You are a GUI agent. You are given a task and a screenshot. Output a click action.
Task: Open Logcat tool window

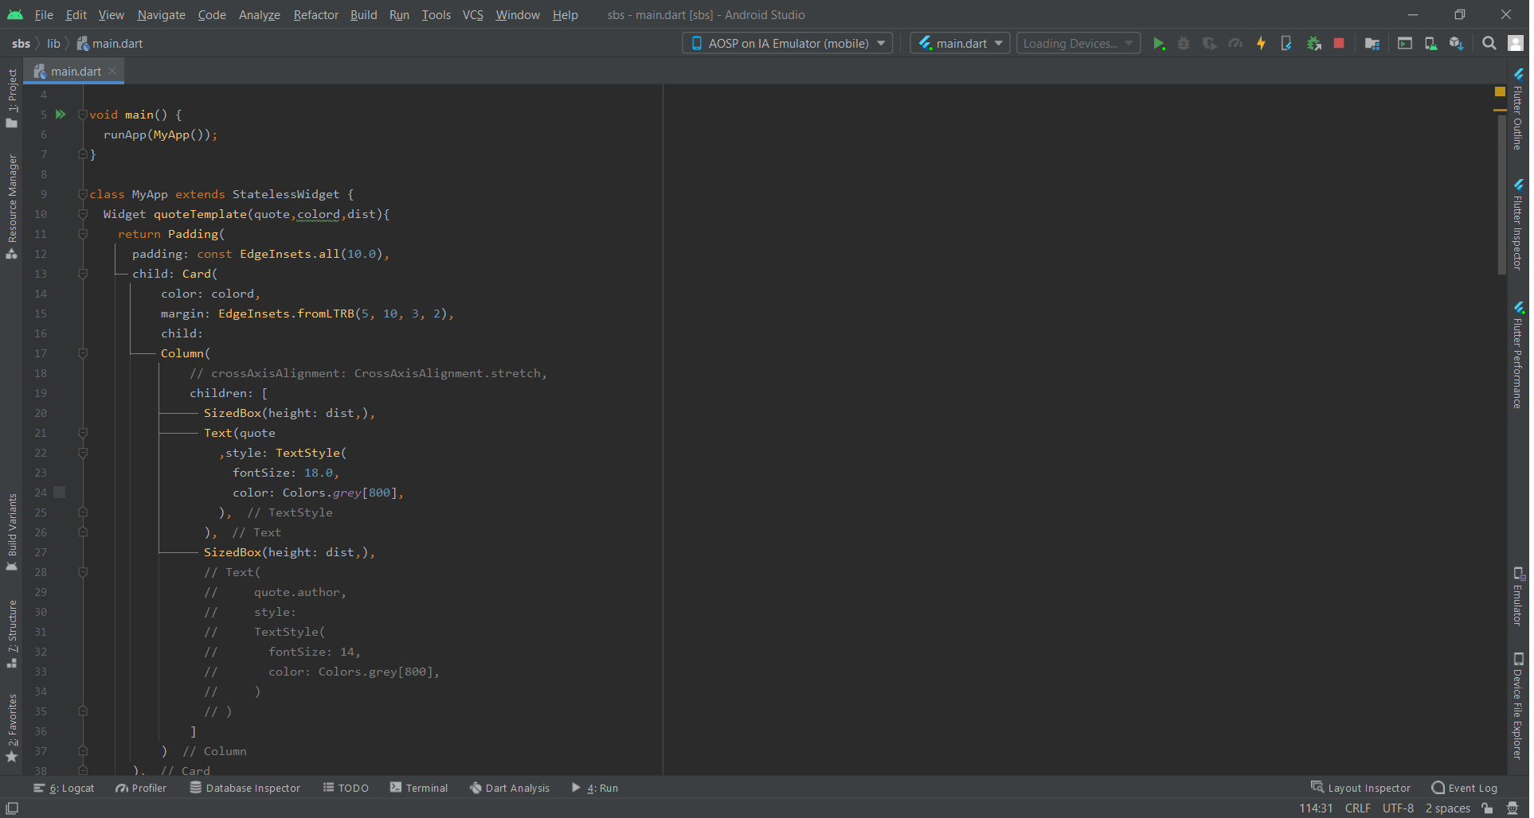[64, 789]
